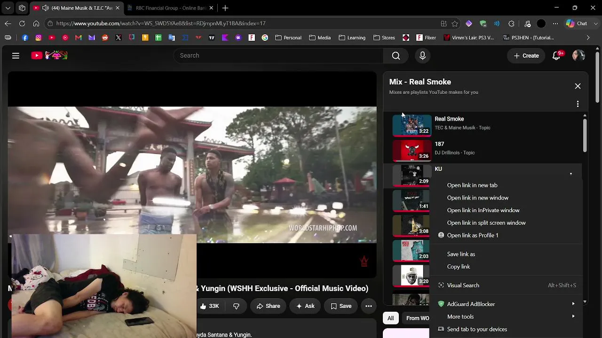Save the video to a playlist

click(x=341, y=306)
